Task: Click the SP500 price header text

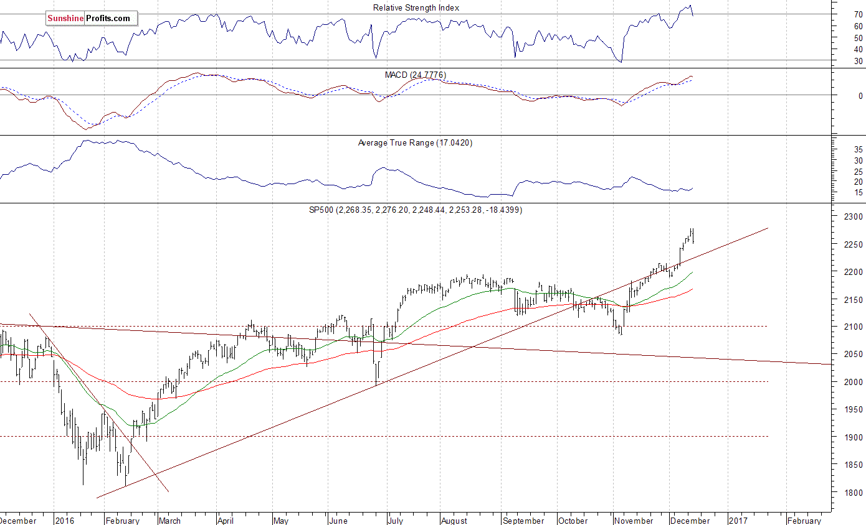Action: [416, 210]
